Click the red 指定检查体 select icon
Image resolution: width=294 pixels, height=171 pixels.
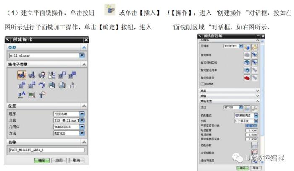(x=247, y=77)
